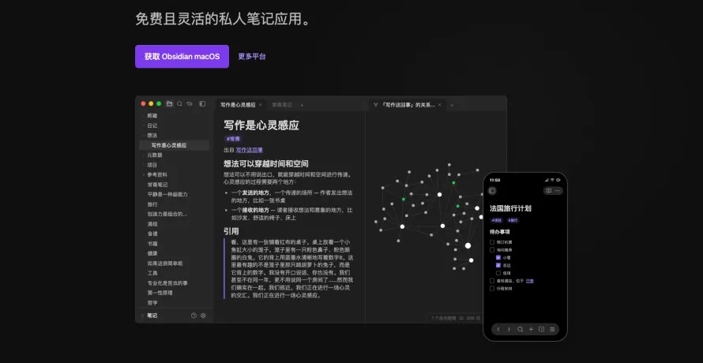Viewport: 703px width, 363px height.
Task: Tap the phone's hamburger menu icon
Action: (x=552, y=329)
